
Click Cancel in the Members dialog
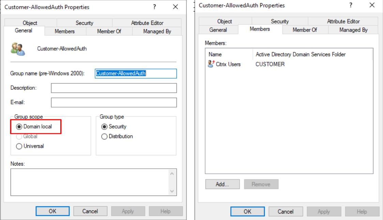286,211
